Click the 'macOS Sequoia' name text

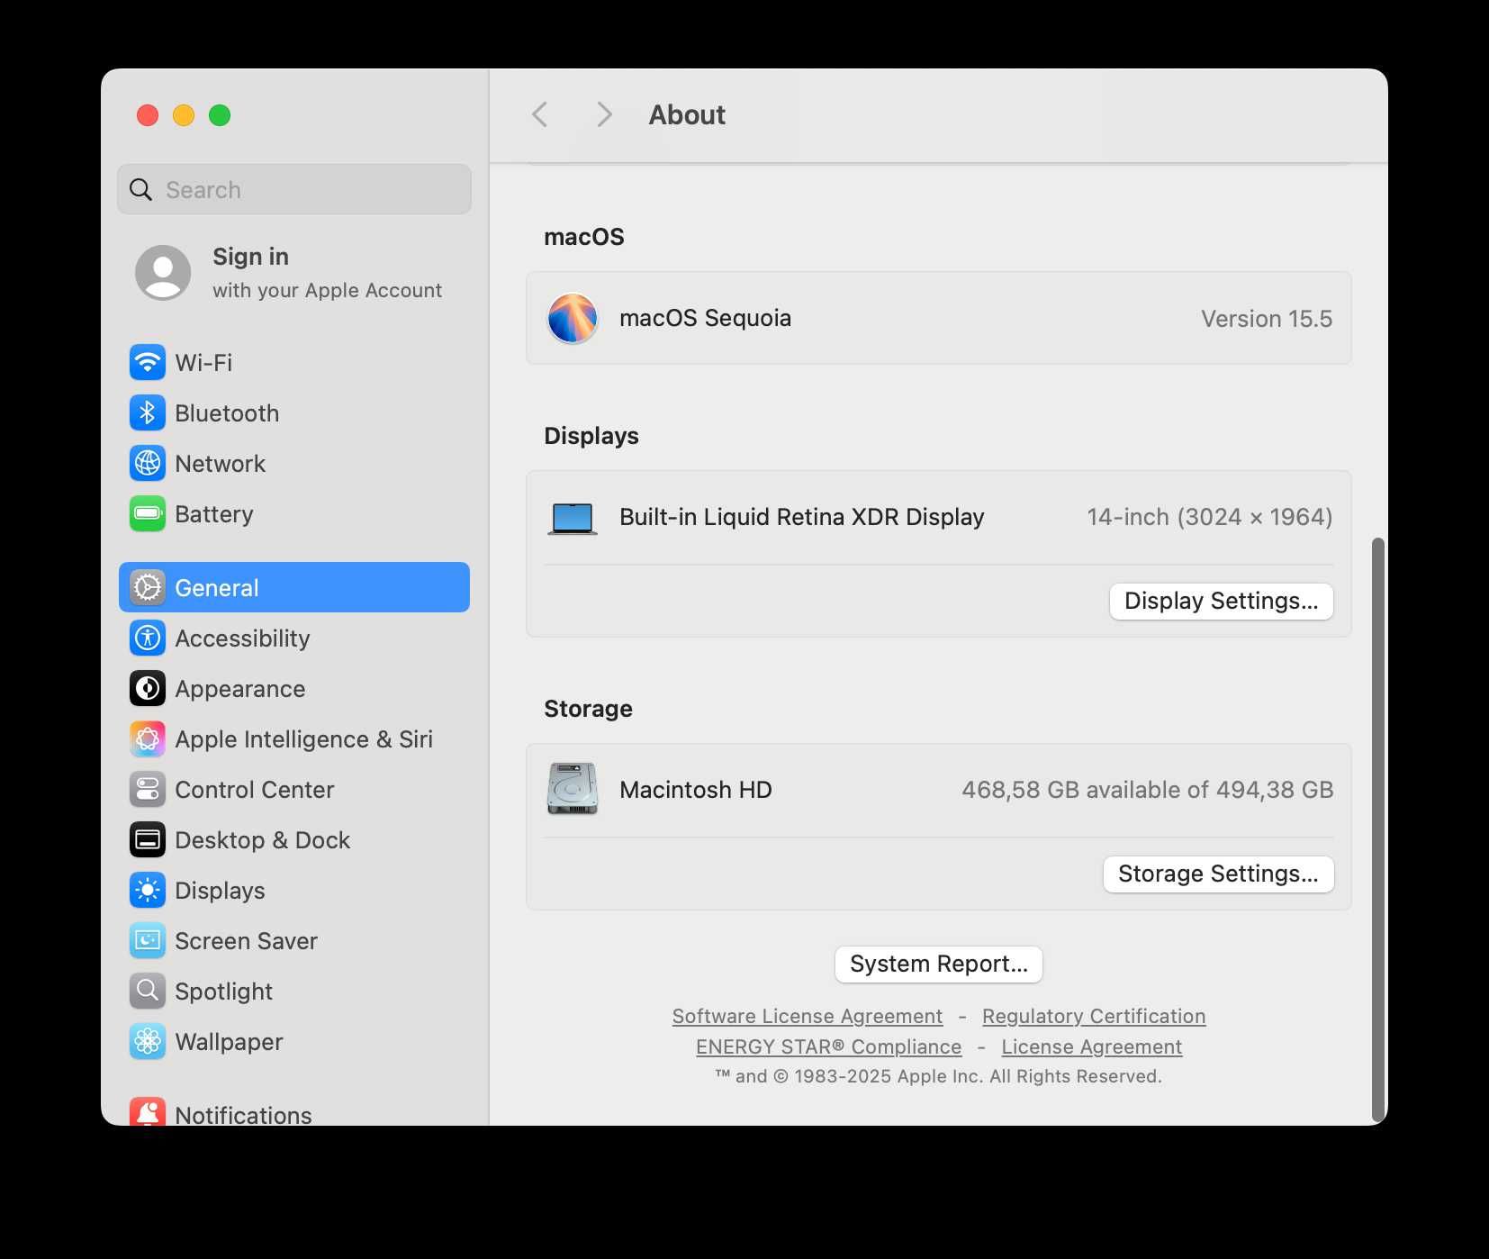[706, 318]
